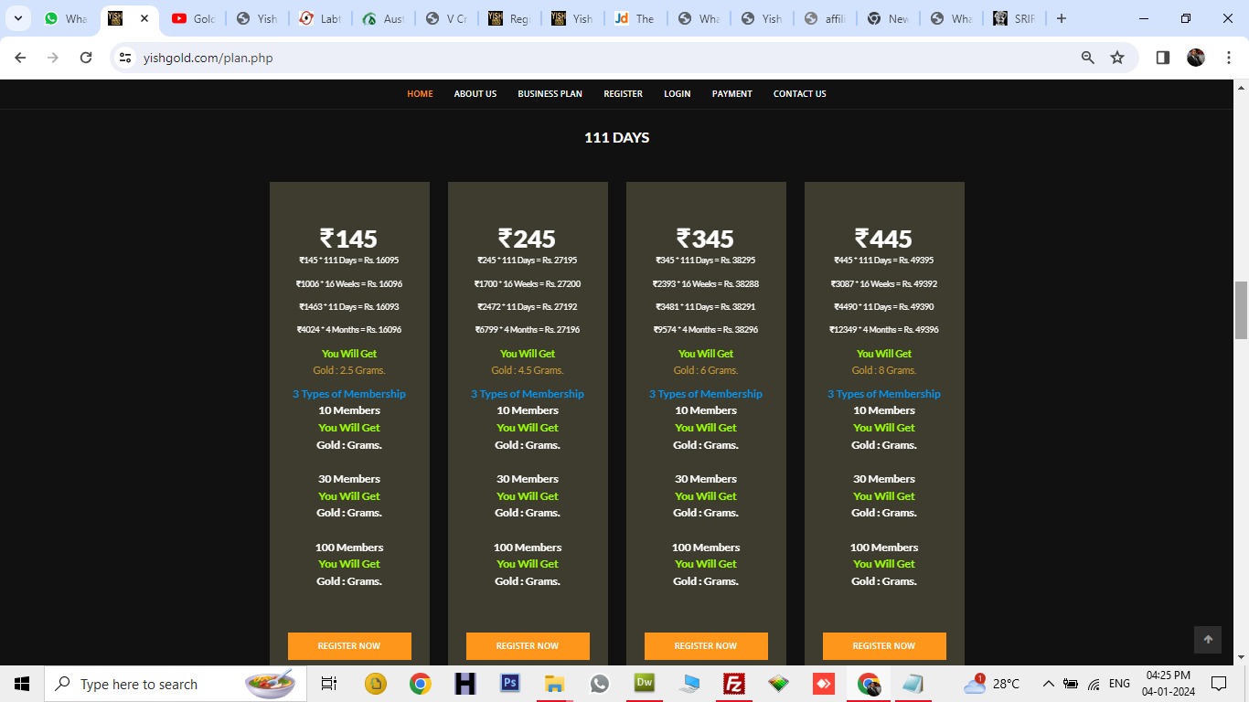Open Photoshop from the taskbar

click(510, 684)
